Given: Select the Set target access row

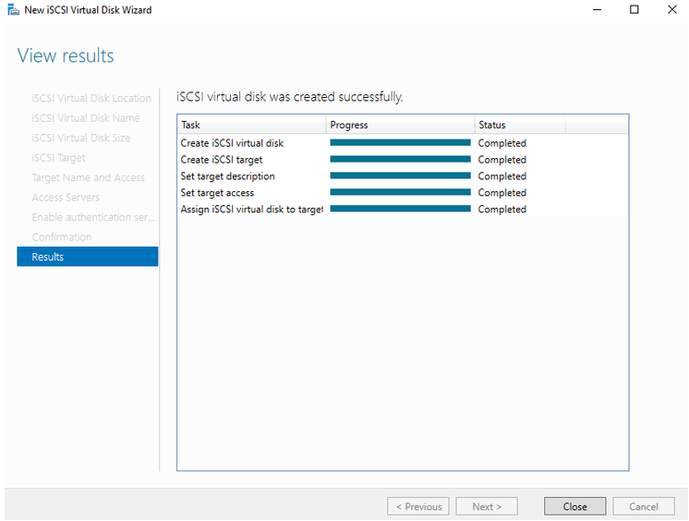Looking at the screenshot, I should [218, 193].
